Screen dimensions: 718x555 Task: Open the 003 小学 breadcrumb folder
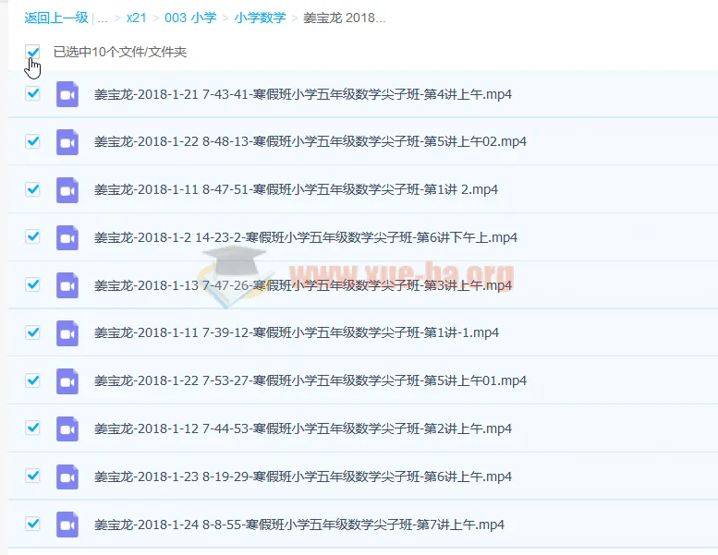190,18
